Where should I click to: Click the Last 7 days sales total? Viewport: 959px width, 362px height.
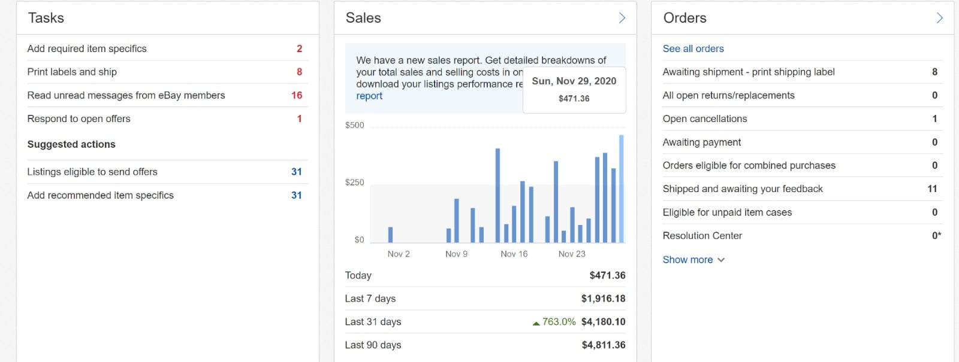tap(603, 299)
